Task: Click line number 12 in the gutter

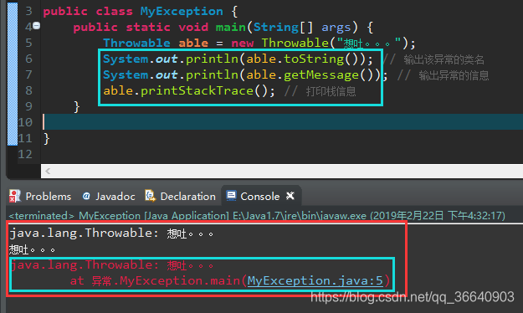Action: click(x=25, y=154)
